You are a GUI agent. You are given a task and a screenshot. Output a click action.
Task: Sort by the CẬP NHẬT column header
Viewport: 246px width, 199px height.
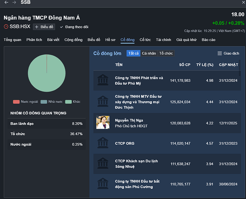point(228,65)
